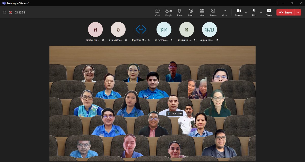
Task: Expand the Camera options chevron
Action: 246,12
